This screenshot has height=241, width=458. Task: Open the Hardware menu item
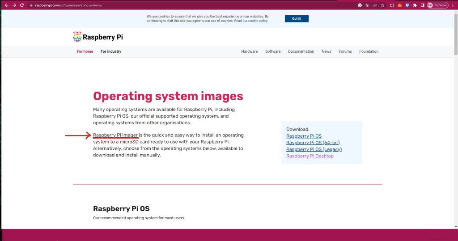pyautogui.click(x=250, y=51)
